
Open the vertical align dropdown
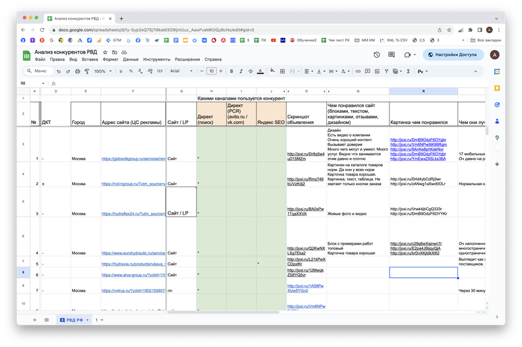tap(321, 71)
